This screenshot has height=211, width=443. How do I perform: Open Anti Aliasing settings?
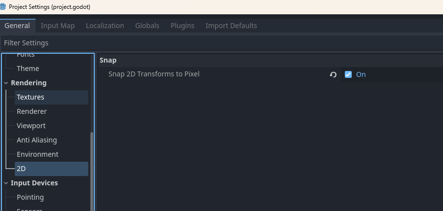point(37,140)
